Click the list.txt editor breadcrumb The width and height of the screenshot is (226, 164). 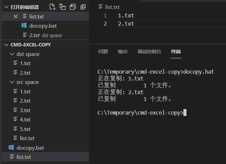click(x=112, y=7)
